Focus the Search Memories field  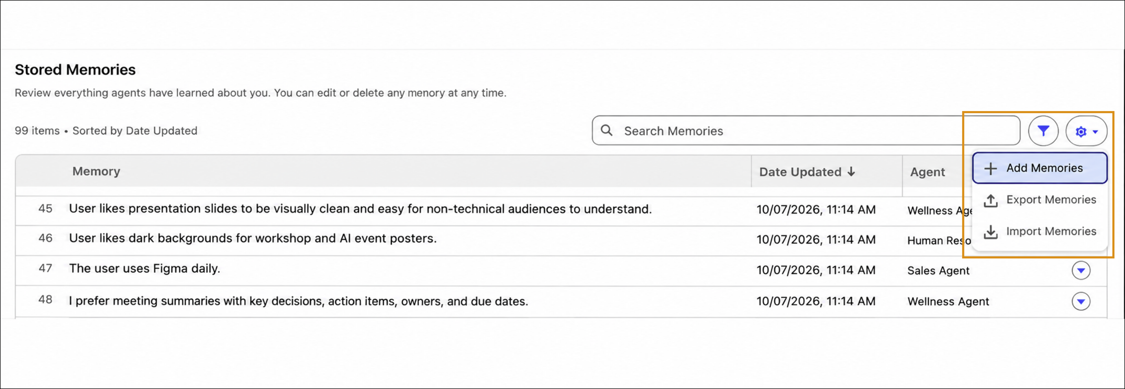click(x=806, y=131)
